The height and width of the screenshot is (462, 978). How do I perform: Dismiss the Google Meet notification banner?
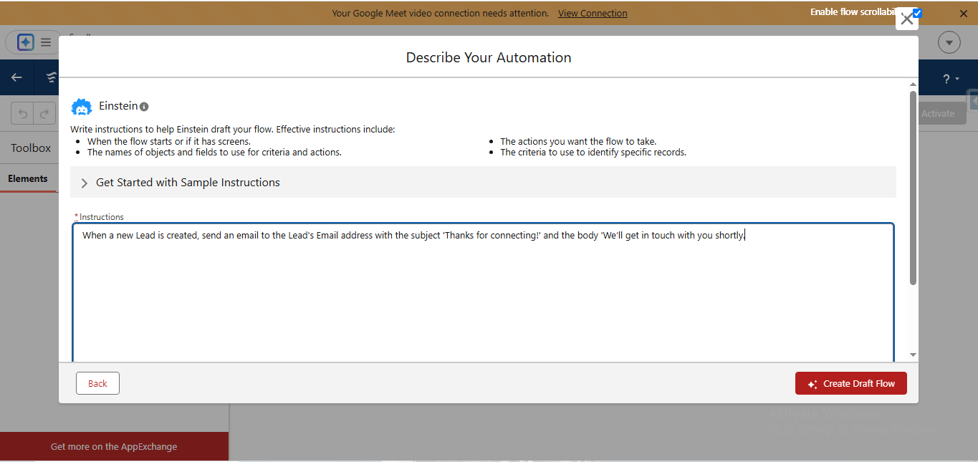tap(964, 14)
